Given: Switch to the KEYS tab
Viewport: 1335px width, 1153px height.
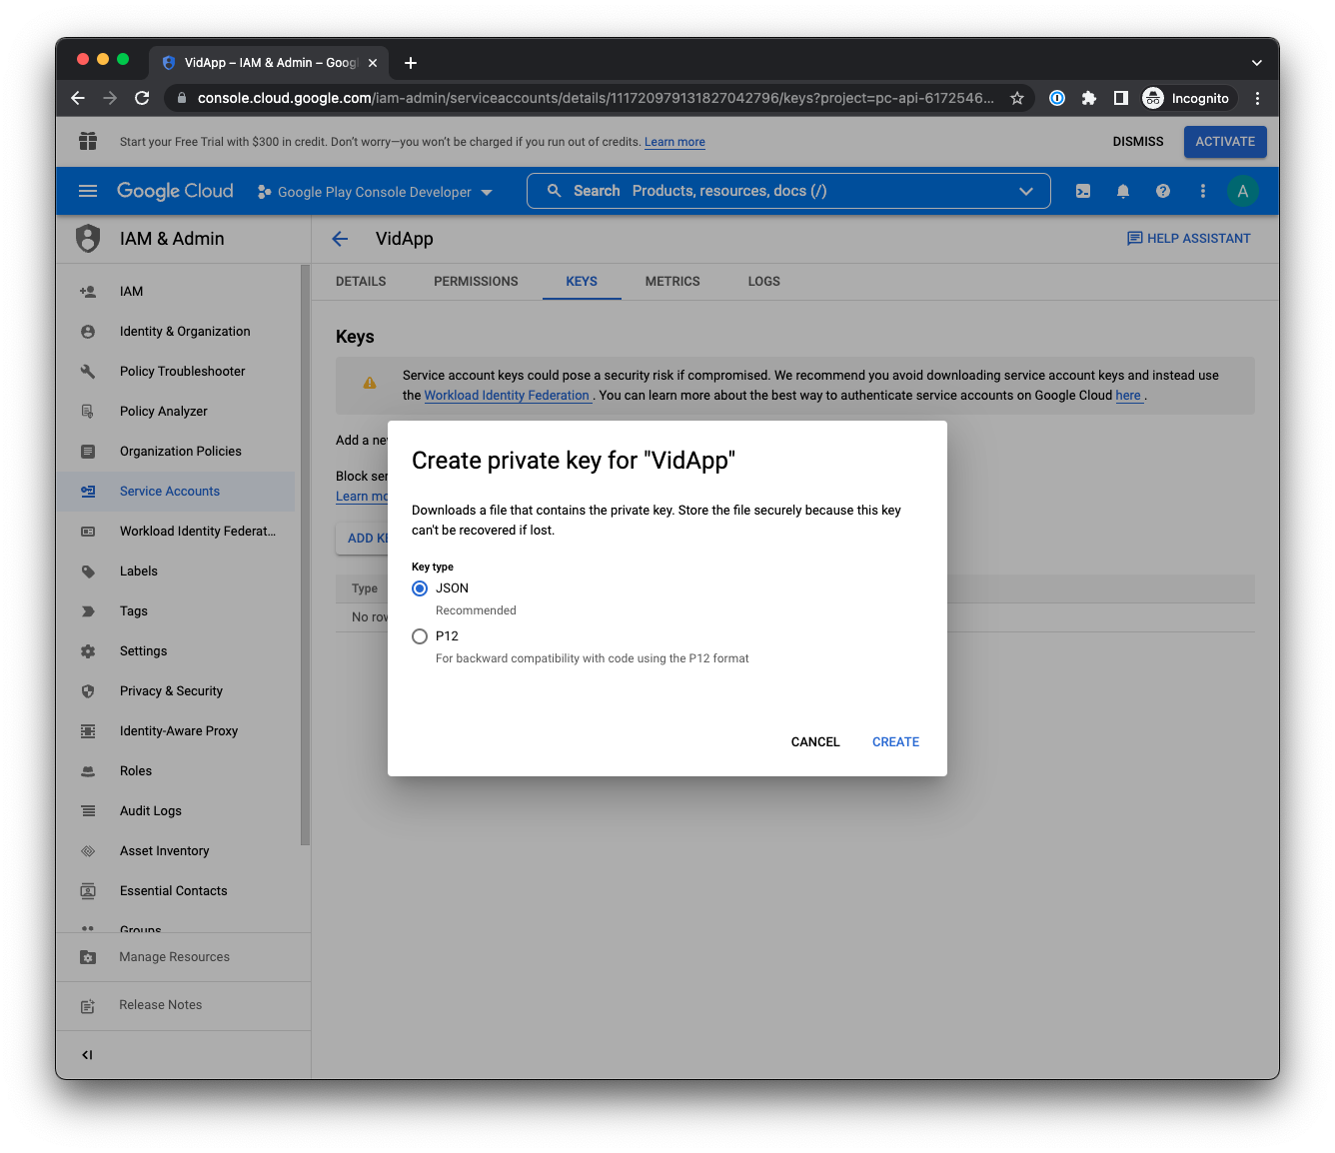Looking at the screenshot, I should point(582,282).
